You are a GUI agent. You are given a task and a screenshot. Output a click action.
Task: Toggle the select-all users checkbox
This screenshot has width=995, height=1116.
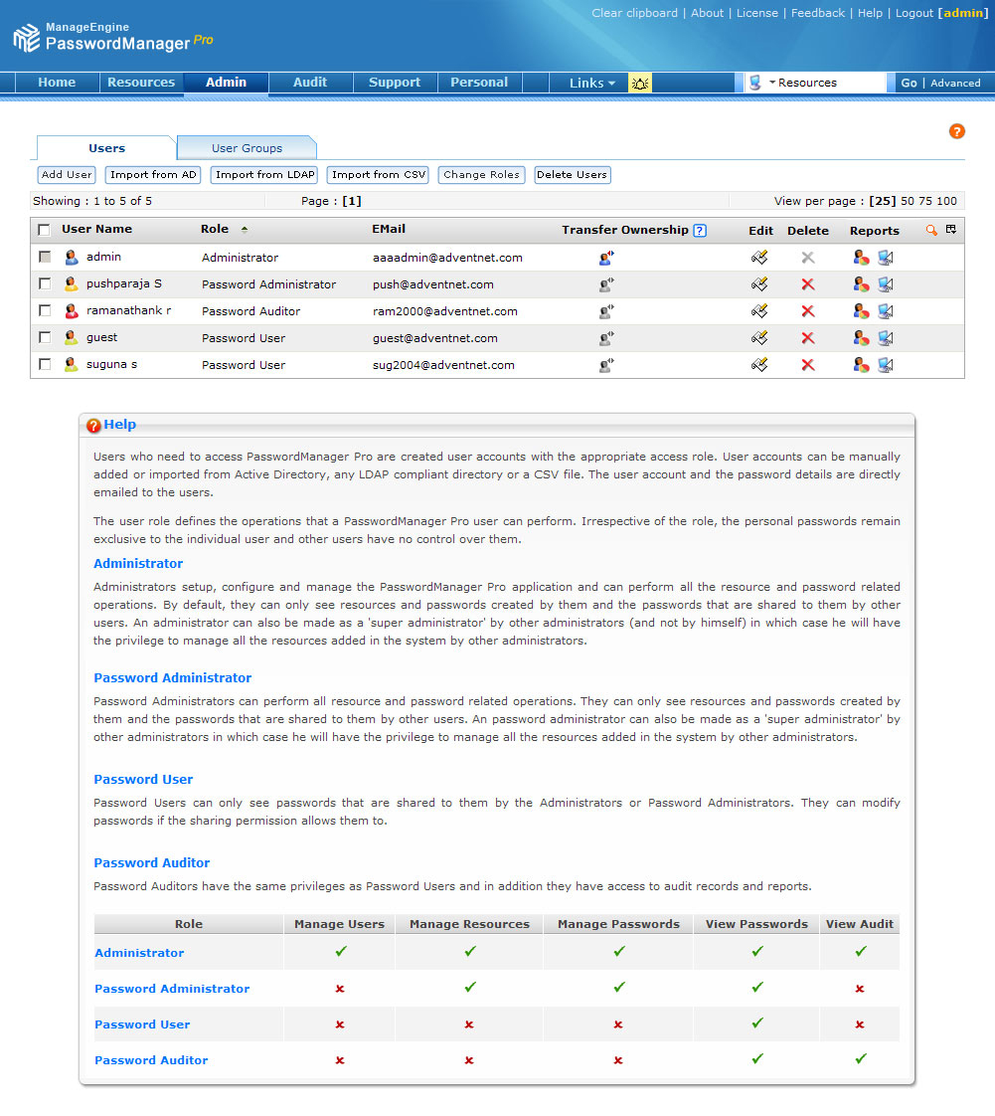(x=44, y=230)
